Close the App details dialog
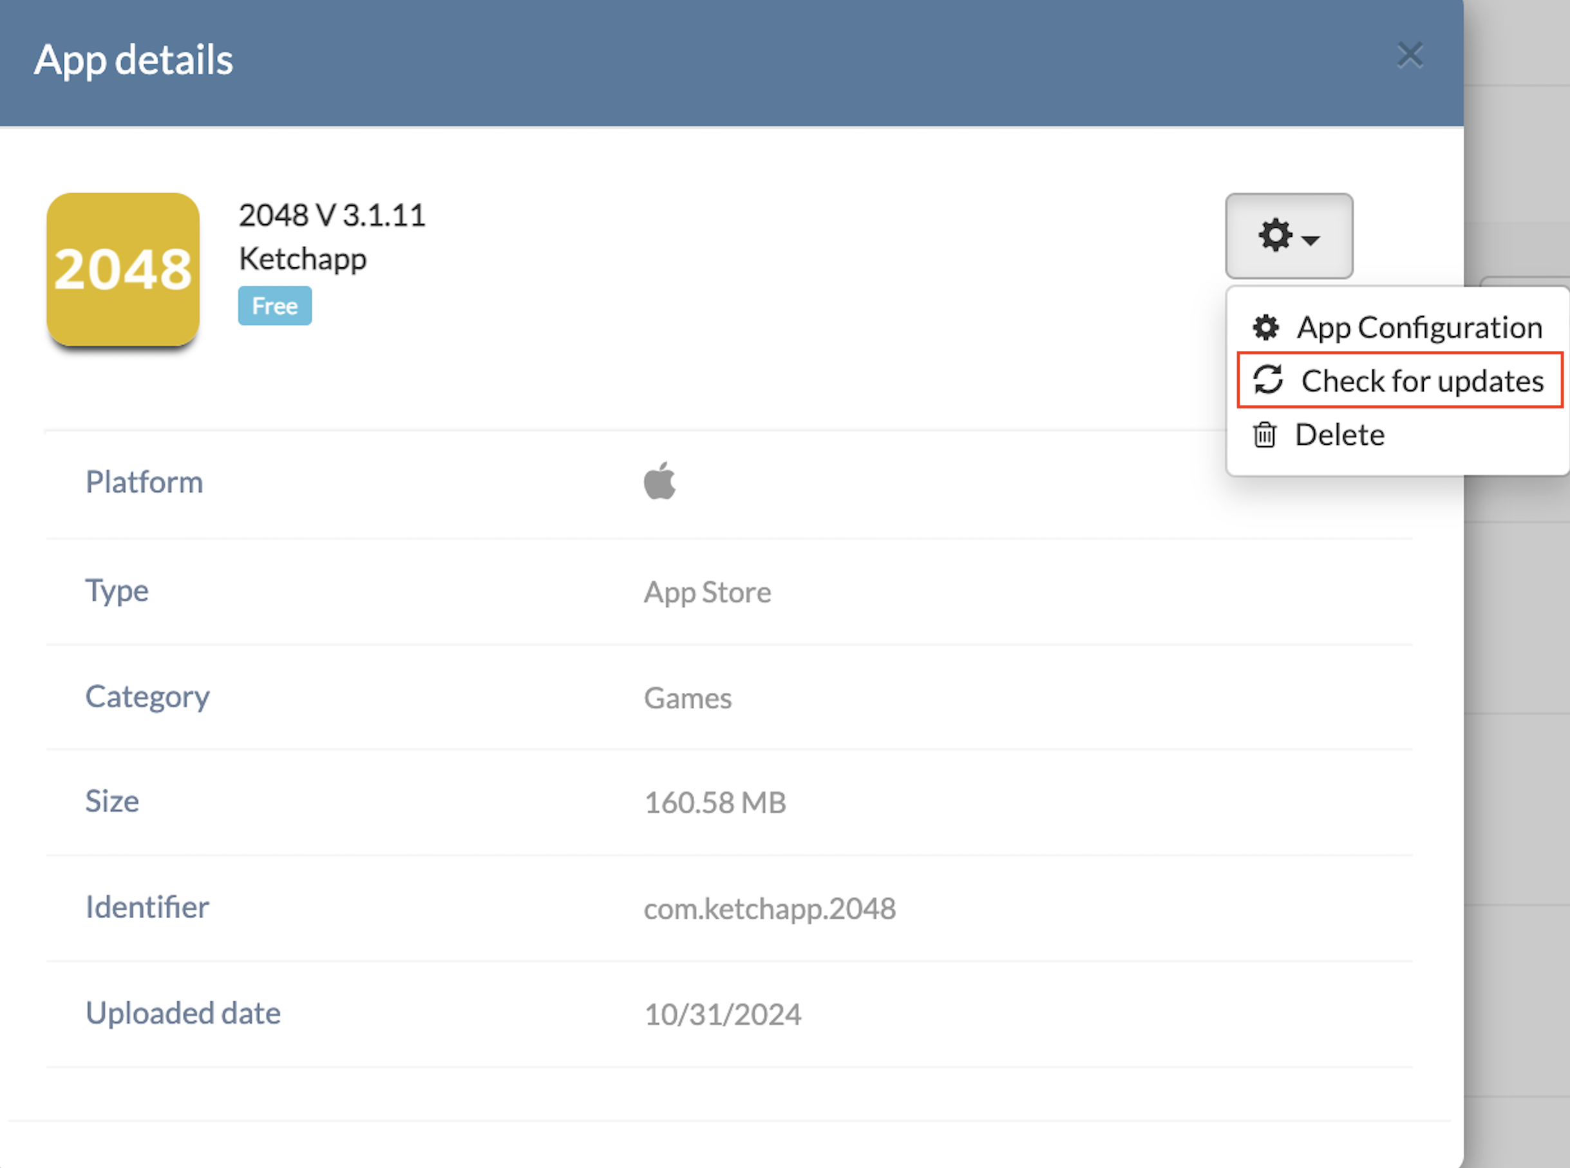The height and width of the screenshot is (1168, 1570). tap(1410, 55)
